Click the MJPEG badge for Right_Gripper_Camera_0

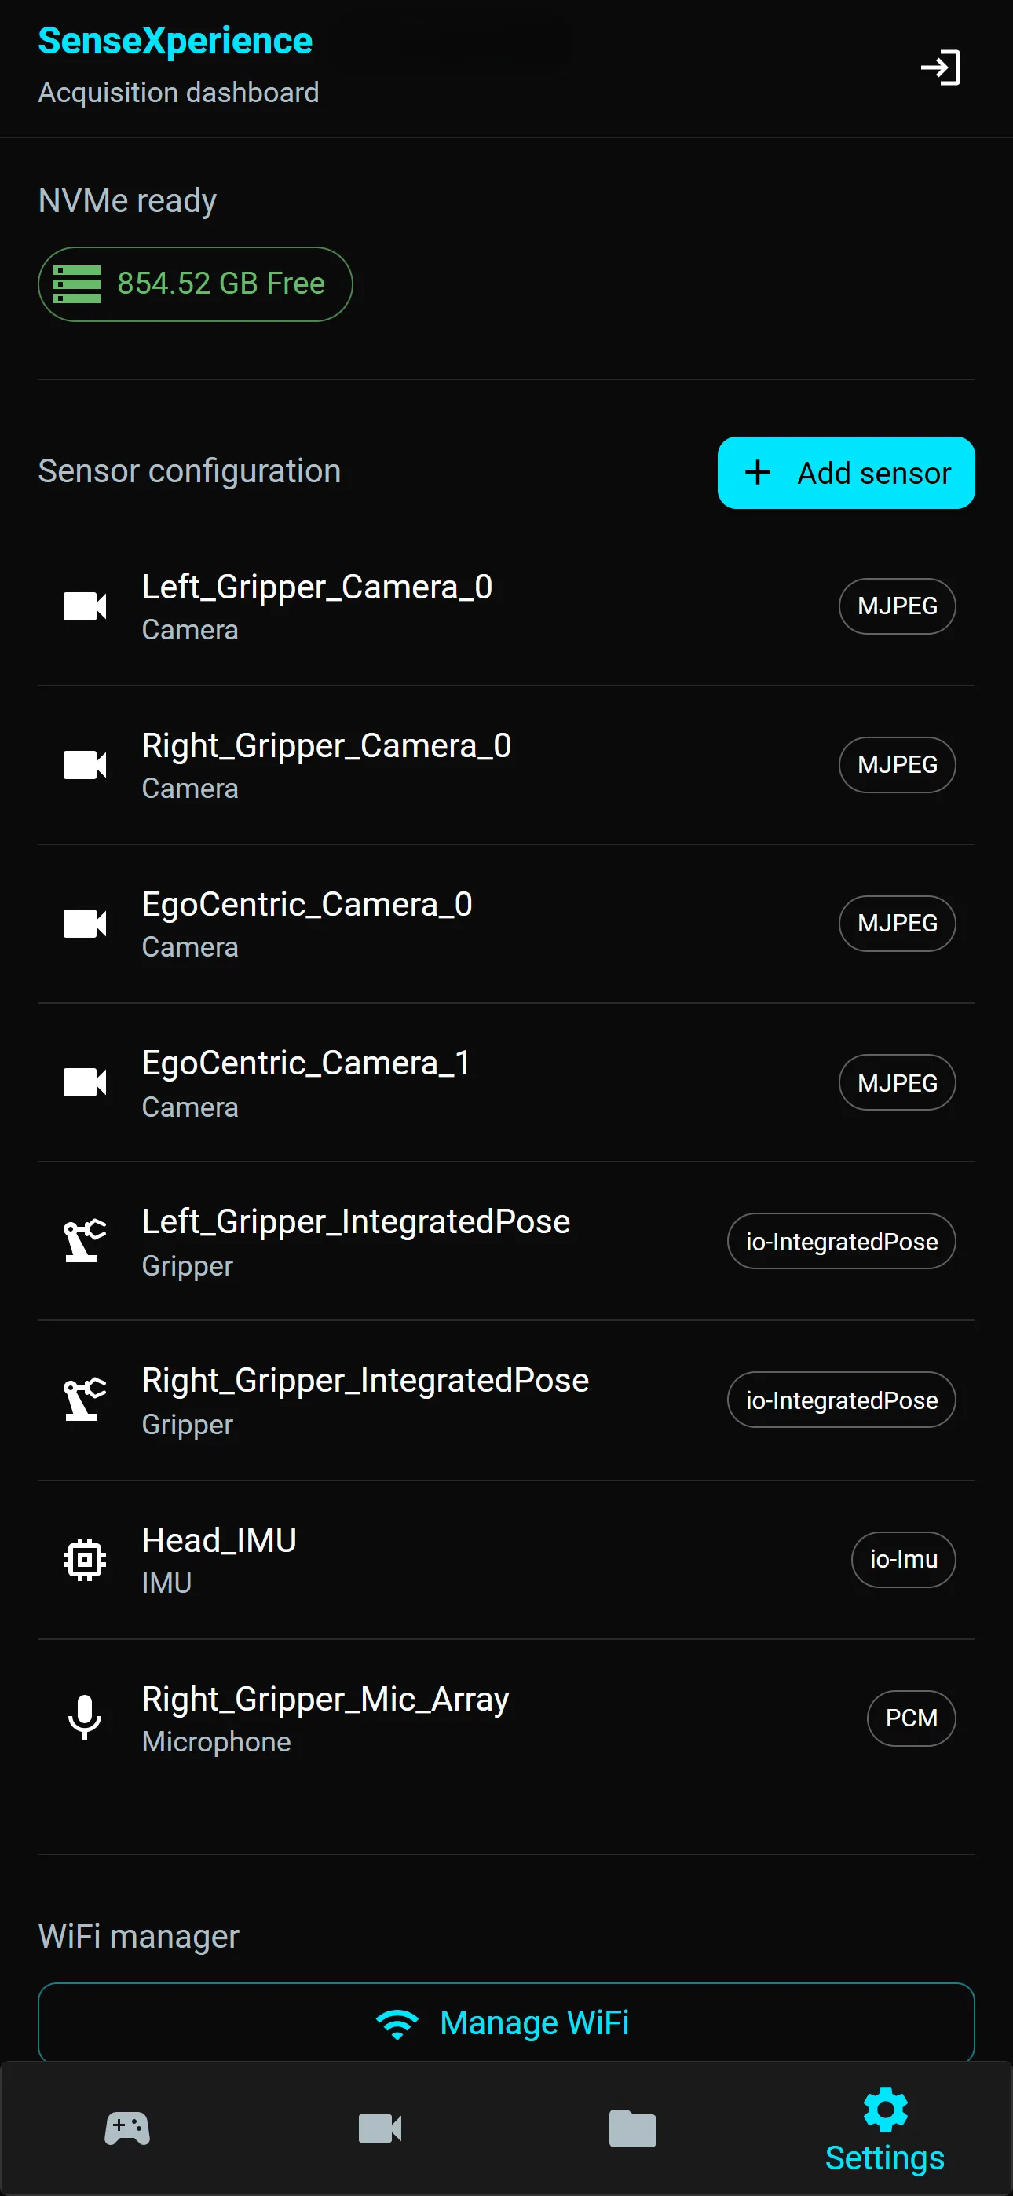click(x=897, y=765)
